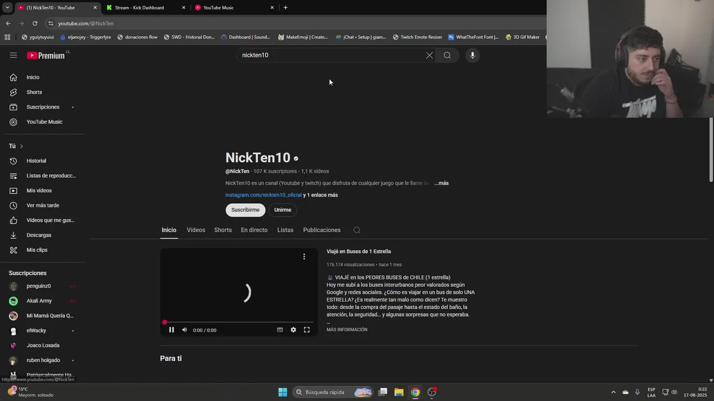
Task: Open the tab search dropdown arrow
Action: (7, 8)
